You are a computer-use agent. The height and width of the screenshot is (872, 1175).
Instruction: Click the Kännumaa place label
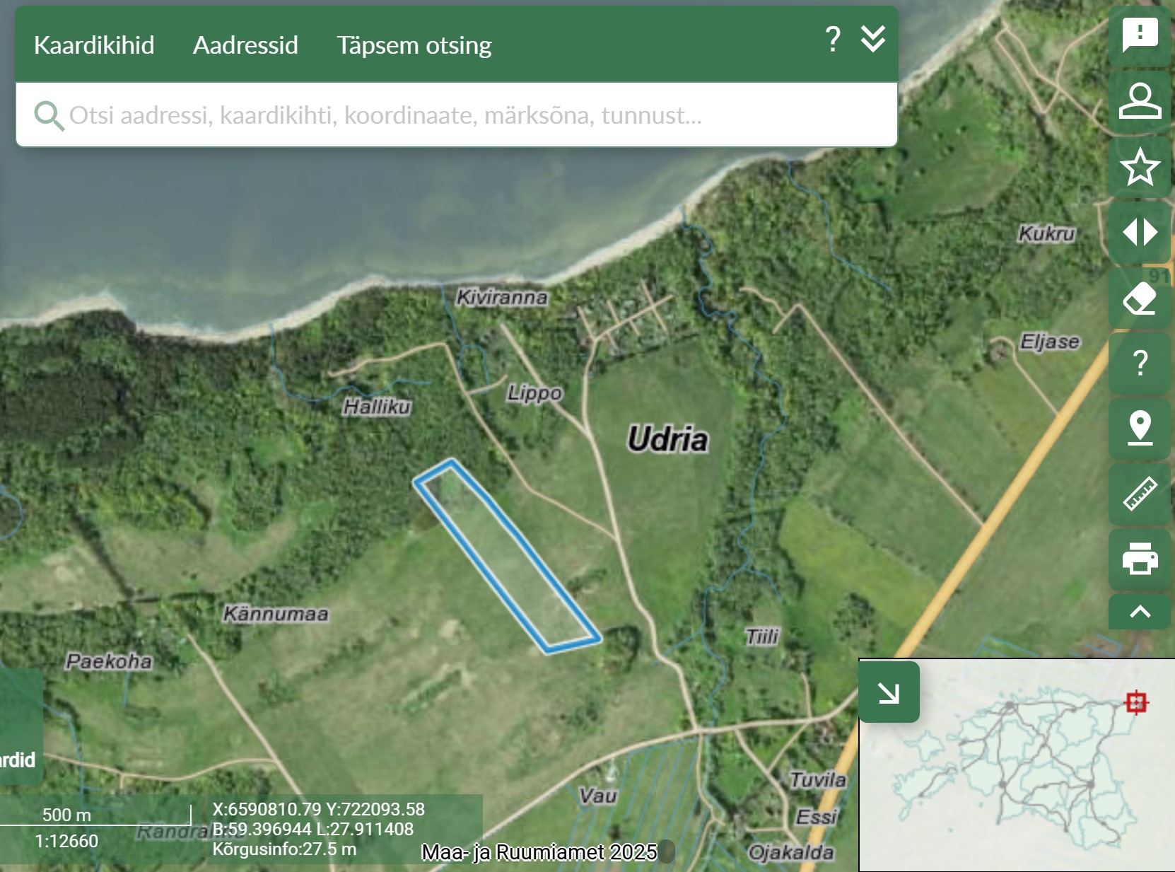tap(276, 613)
